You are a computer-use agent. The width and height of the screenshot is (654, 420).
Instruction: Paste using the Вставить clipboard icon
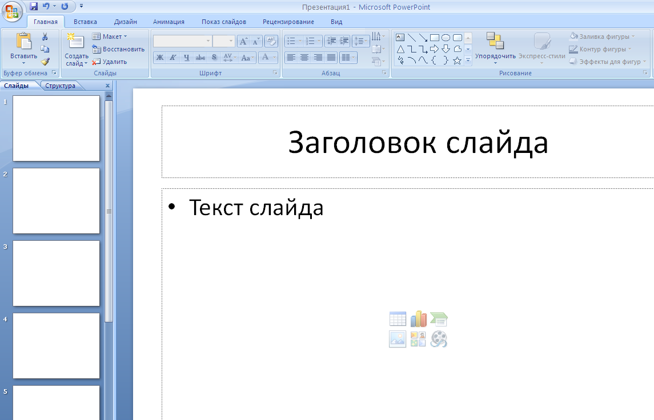pos(24,41)
